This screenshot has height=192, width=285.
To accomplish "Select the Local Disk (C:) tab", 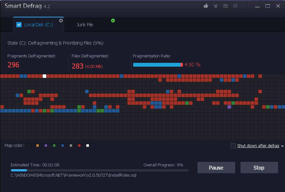I will [39, 24].
